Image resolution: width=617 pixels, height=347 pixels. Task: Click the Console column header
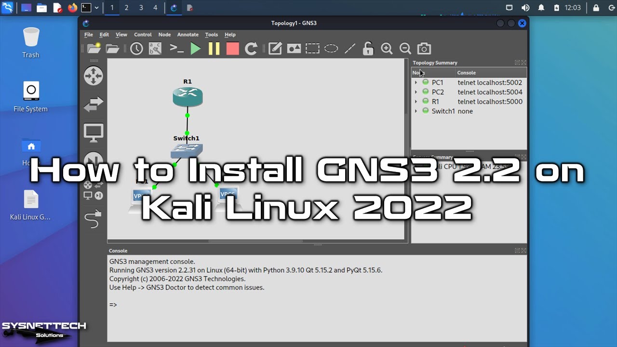tap(491, 73)
